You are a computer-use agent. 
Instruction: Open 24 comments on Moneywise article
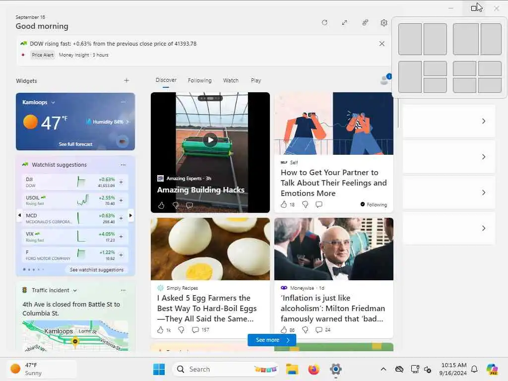coord(323,330)
